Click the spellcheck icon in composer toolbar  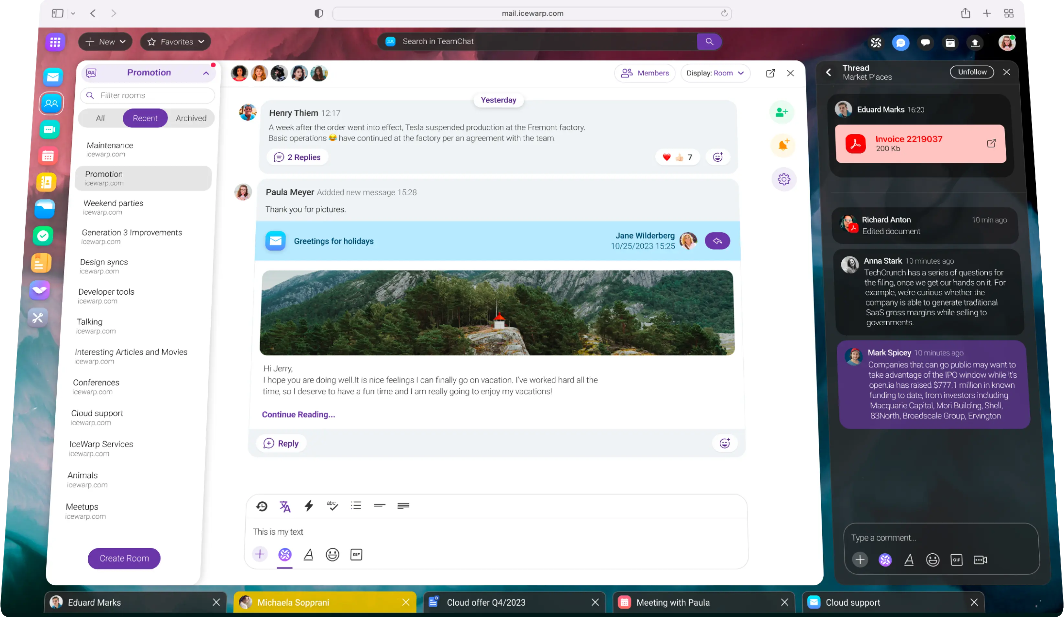click(x=332, y=505)
